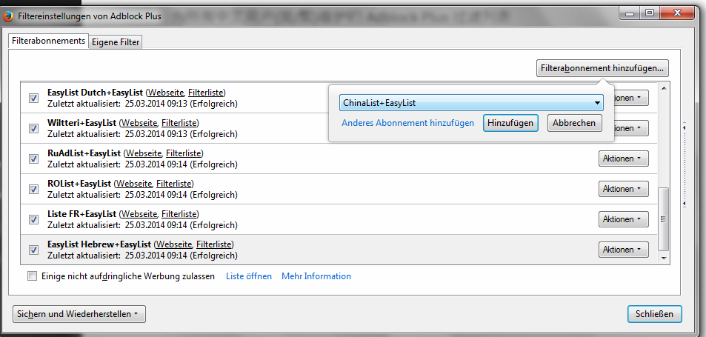Open Filterliste link for Wiltteri+EasyList
706x337 pixels.
179,123
